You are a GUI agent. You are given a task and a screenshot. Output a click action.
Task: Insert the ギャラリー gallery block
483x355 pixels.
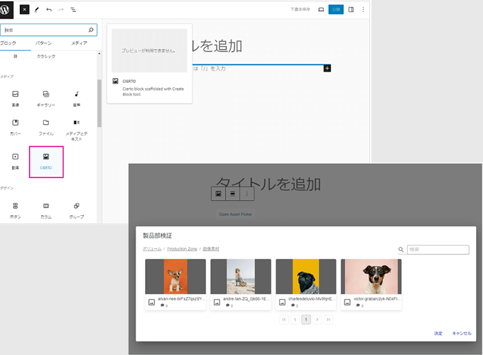(x=46, y=99)
